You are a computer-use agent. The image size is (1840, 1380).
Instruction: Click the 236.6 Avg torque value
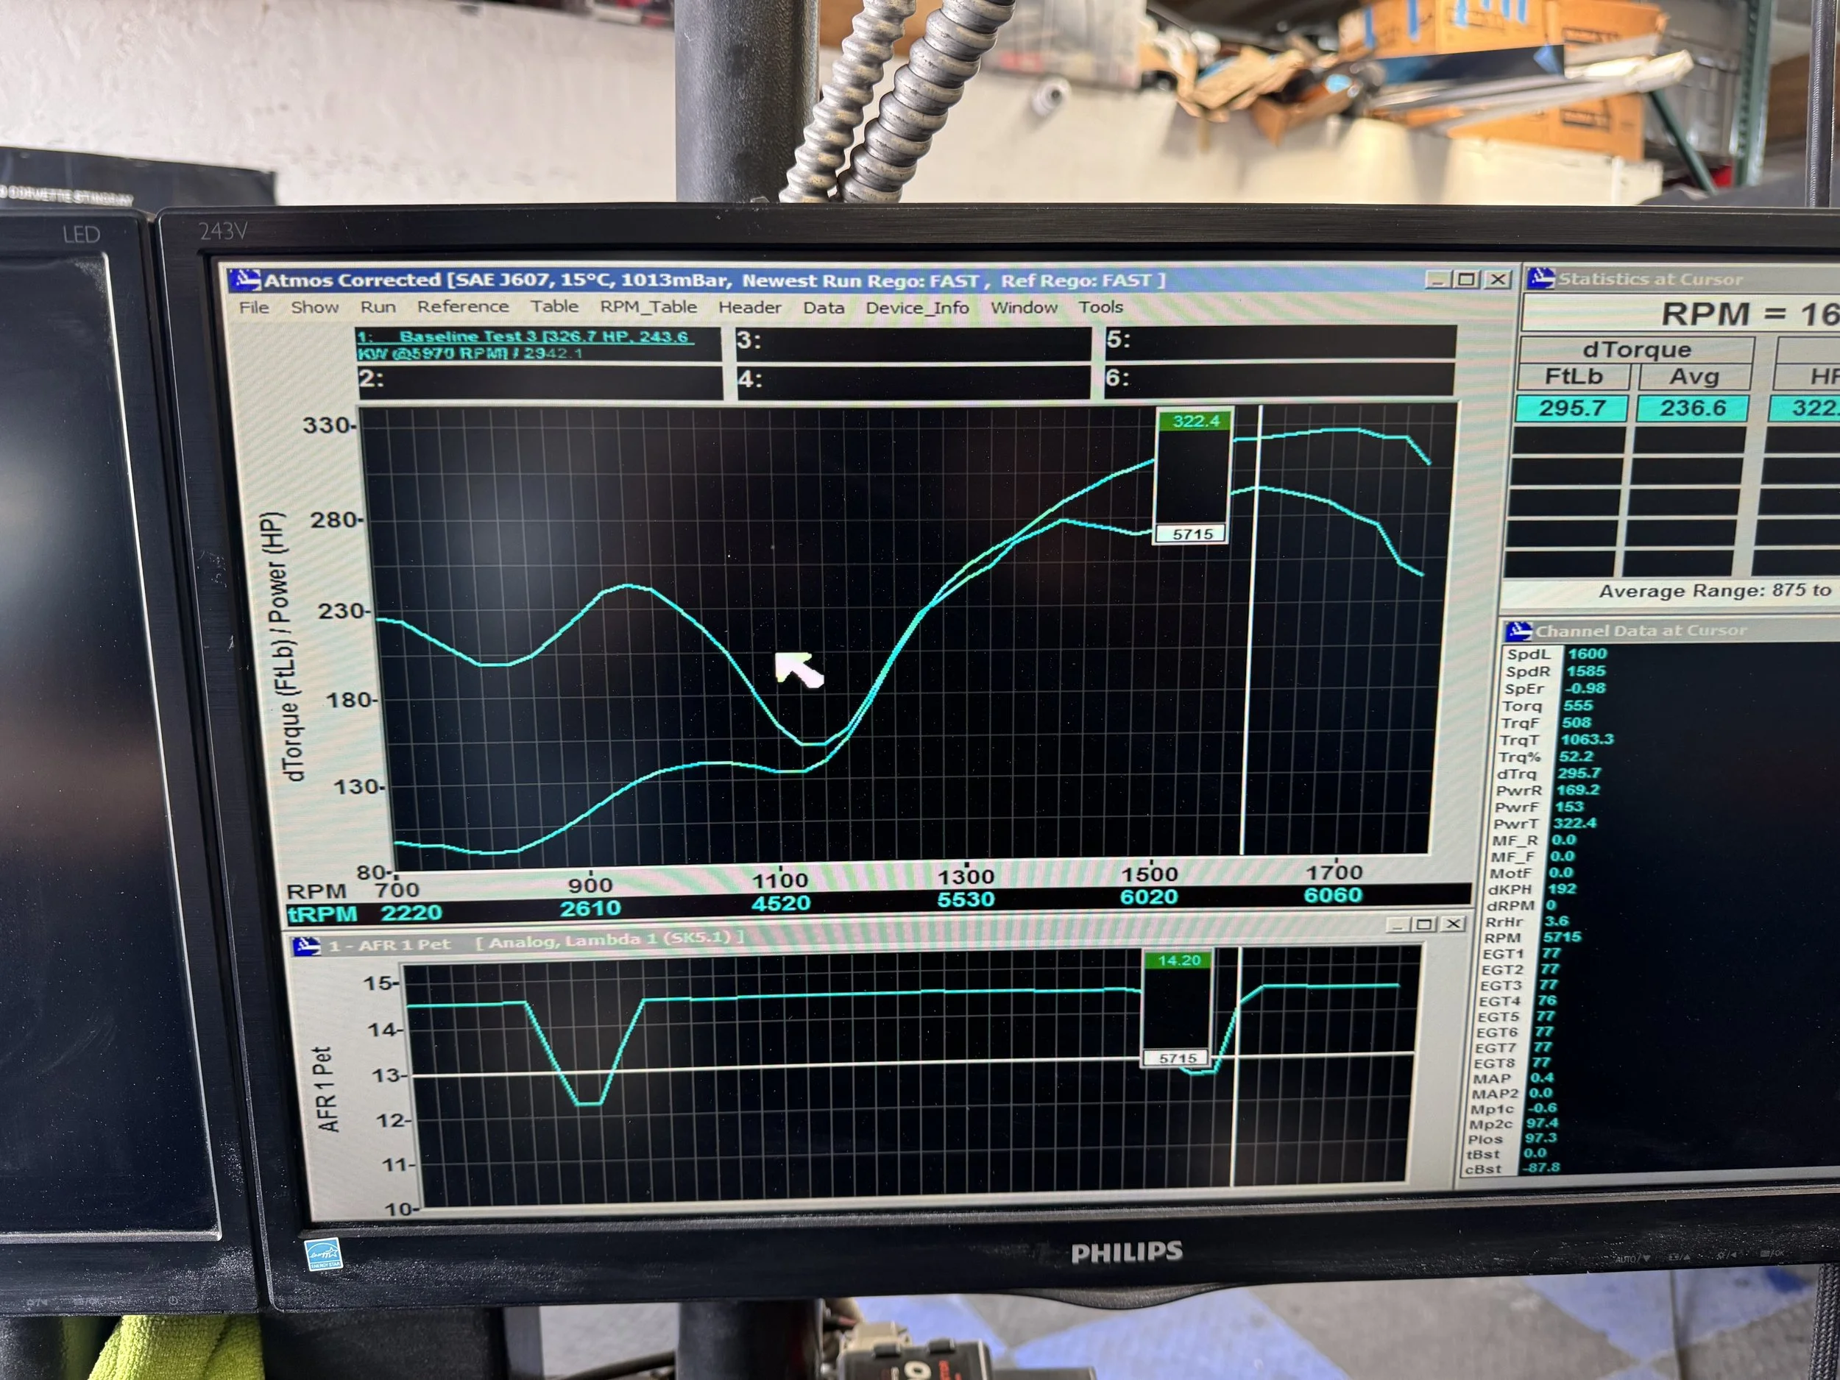[1692, 408]
